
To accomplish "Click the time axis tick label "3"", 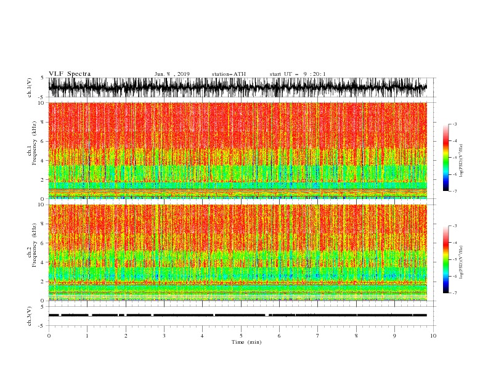I will [x=164, y=336].
